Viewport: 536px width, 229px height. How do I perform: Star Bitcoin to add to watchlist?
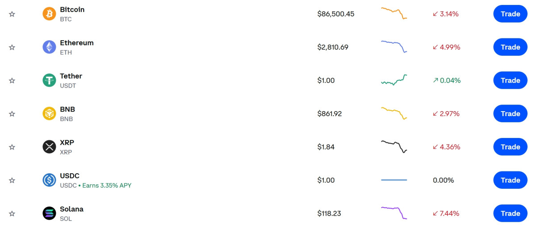coord(12,14)
